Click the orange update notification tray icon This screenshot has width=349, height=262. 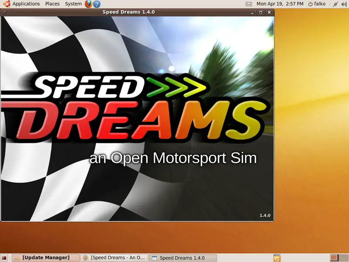tap(277, 258)
